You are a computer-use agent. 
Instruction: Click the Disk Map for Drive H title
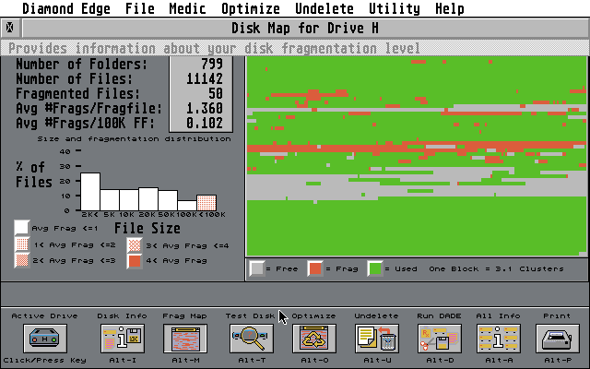[305, 29]
